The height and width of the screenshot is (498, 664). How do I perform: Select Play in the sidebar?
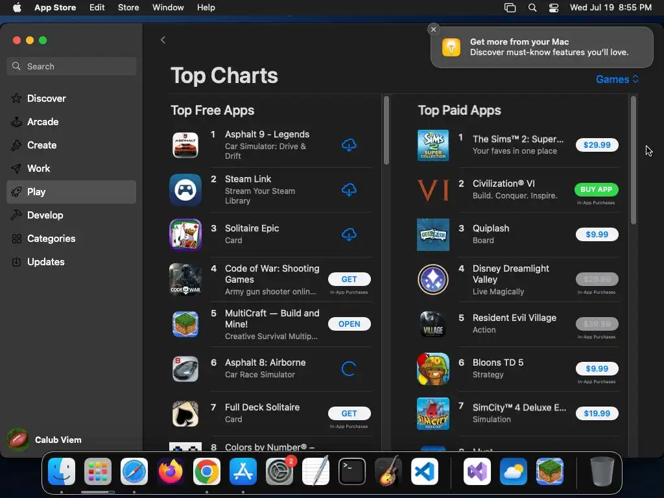tap(71, 192)
